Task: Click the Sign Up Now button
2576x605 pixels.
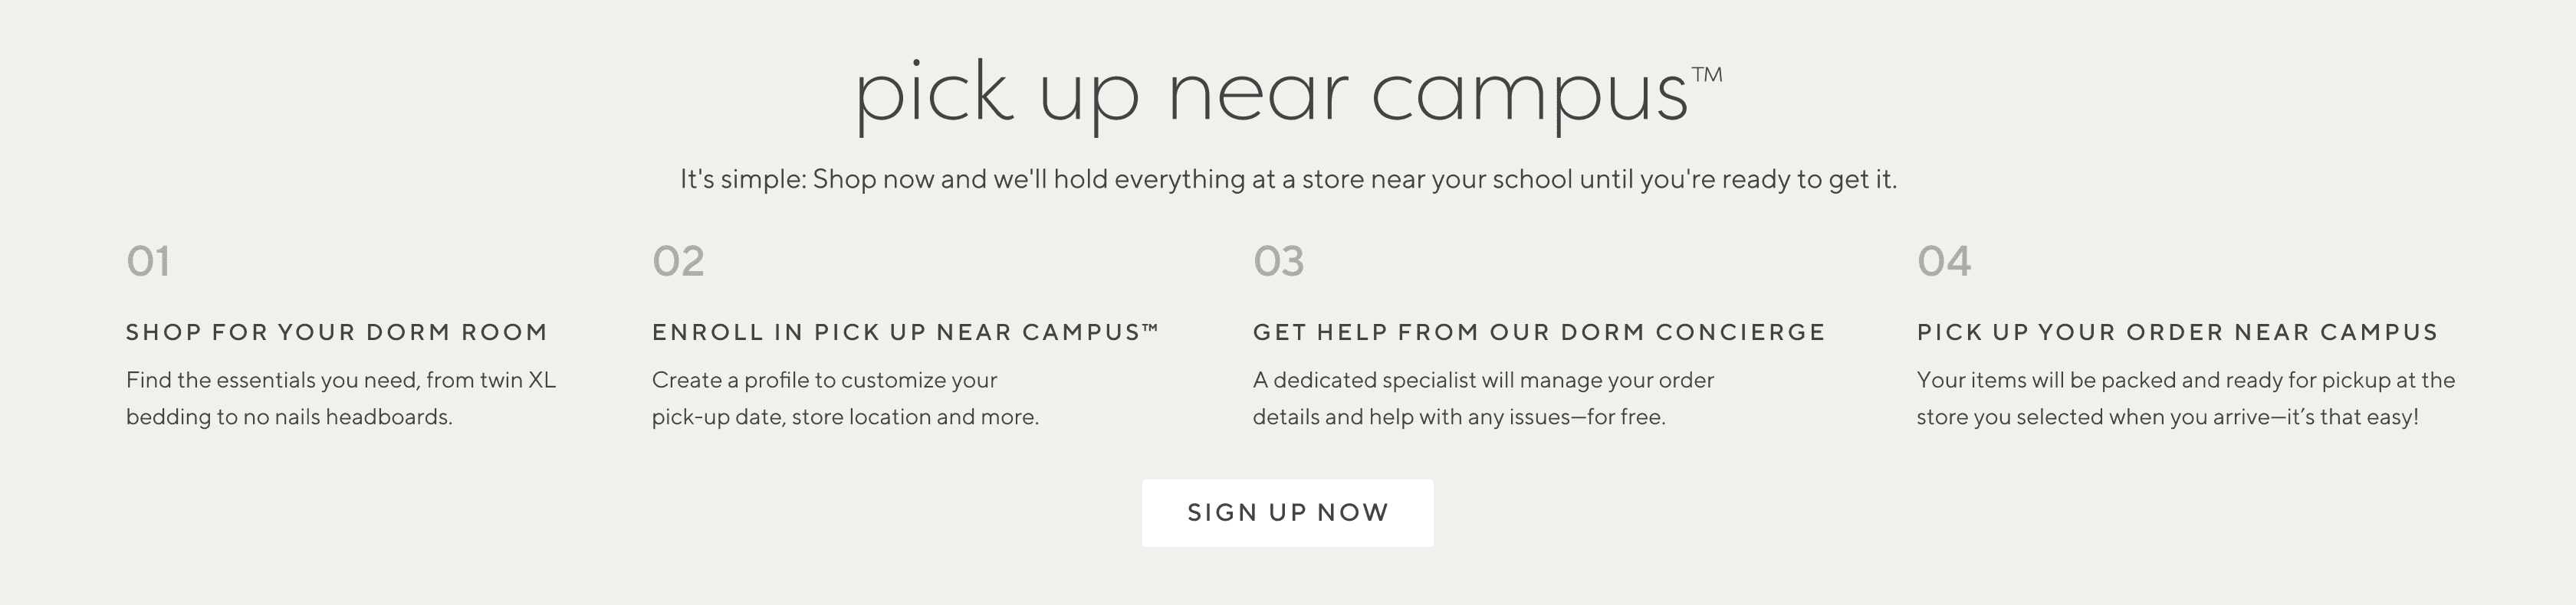Action: point(1287,512)
